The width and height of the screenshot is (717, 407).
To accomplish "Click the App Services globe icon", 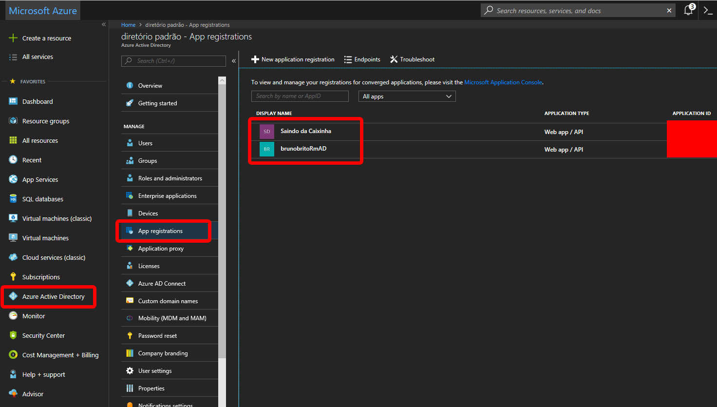I will click(x=13, y=179).
